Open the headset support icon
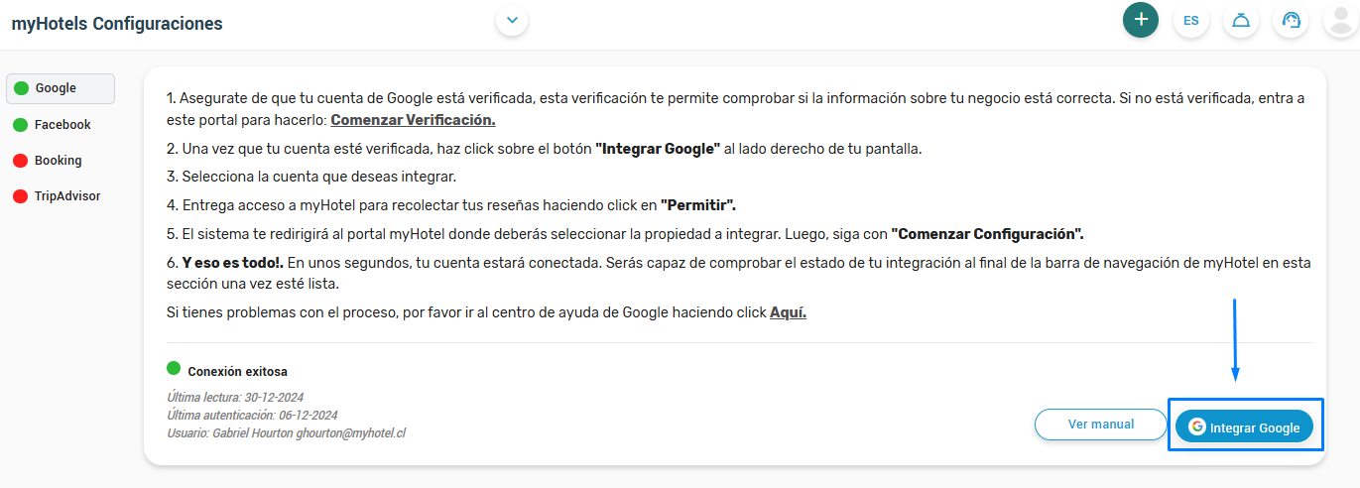 point(1291,20)
